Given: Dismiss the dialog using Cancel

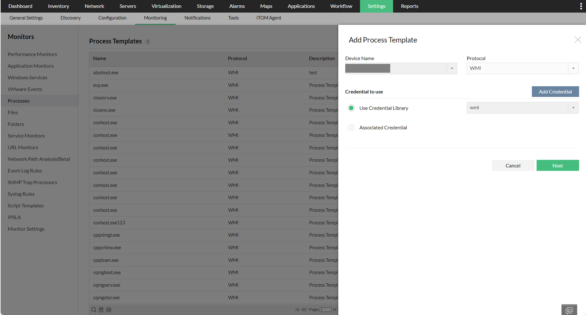Looking at the screenshot, I should point(513,165).
